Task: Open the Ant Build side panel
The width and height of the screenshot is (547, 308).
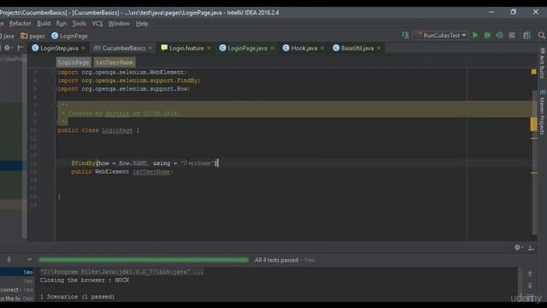Action: click(542, 63)
